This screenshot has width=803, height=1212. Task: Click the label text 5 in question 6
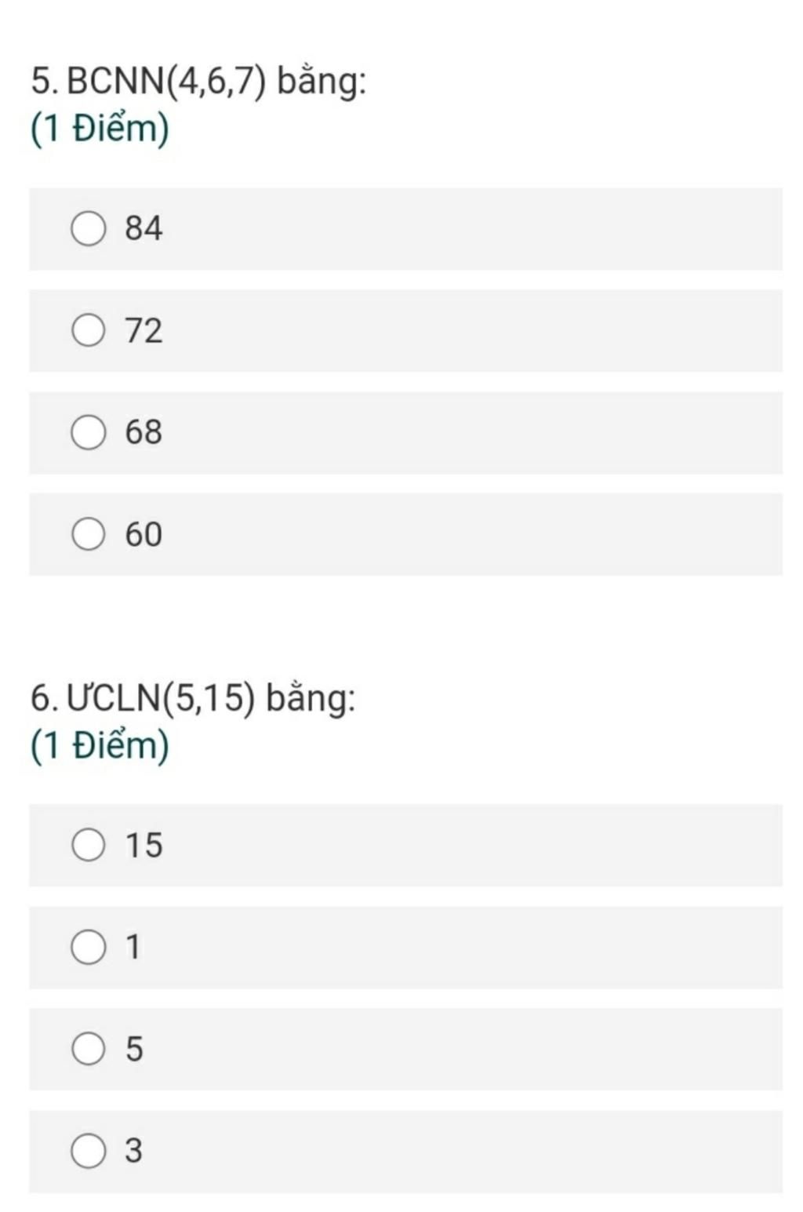click(x=134, y=1049)
